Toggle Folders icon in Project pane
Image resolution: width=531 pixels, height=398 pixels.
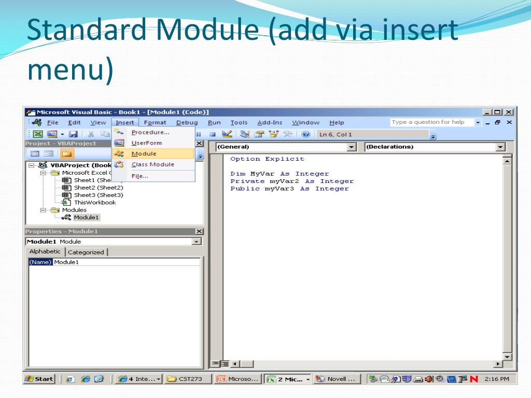click(x=67, y=153)
